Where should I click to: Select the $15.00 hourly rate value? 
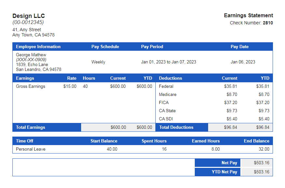pos(70,86)
